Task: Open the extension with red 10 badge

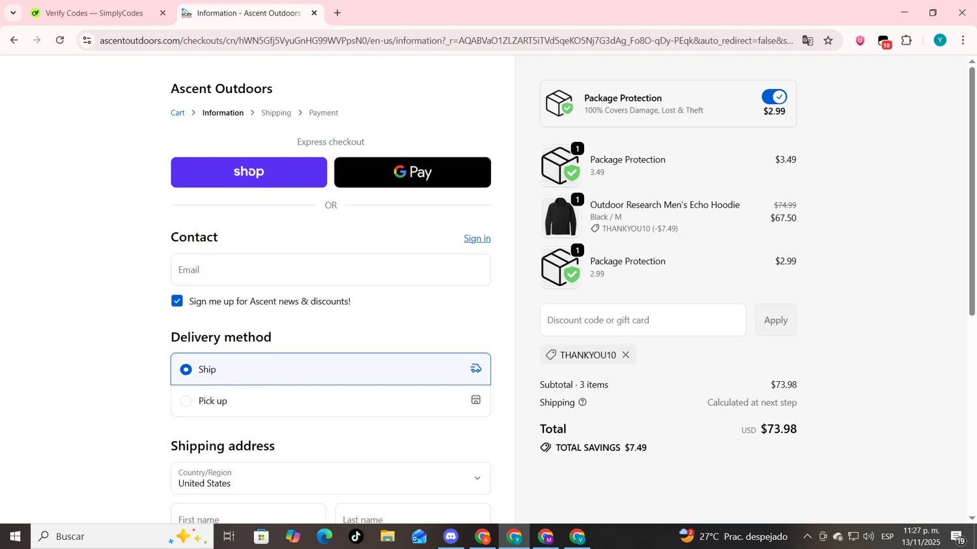Action: pyautogui.click(x=884, y=42)
